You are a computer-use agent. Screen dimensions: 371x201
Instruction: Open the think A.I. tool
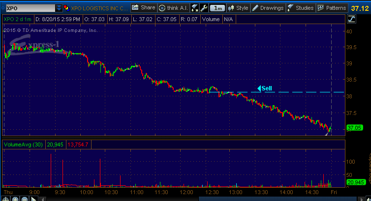173,8
